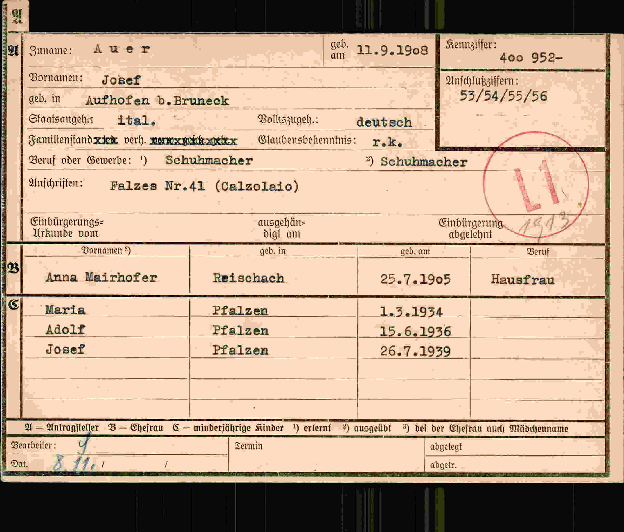Screen dimensions: 624x532
Task: Select the practiced trade 'Schuhmacher' after 2)
Action: click(424, 162)
